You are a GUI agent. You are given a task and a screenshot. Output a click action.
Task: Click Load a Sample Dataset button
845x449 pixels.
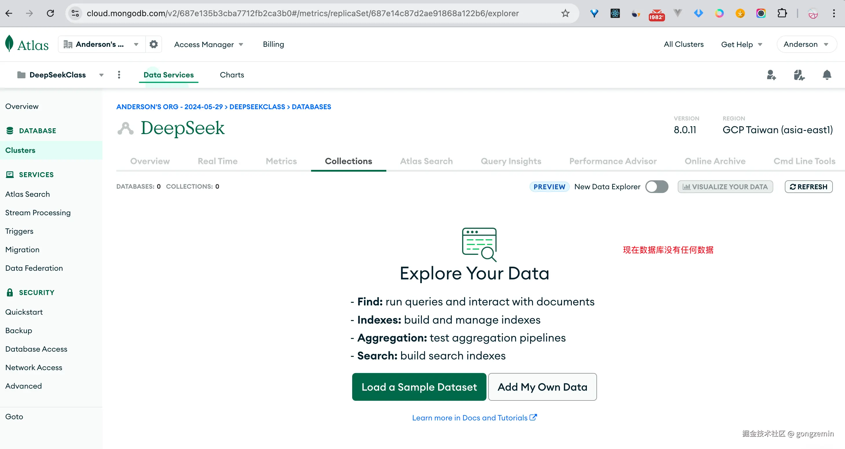coord(419,387)
